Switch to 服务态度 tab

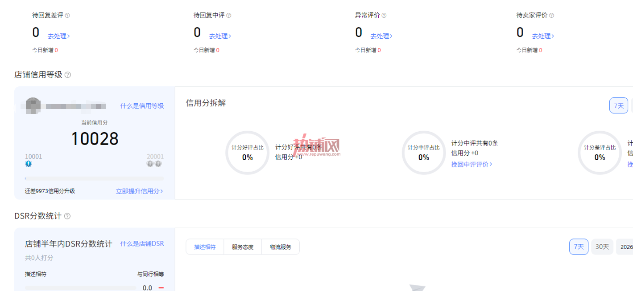[x=243, y=247]
